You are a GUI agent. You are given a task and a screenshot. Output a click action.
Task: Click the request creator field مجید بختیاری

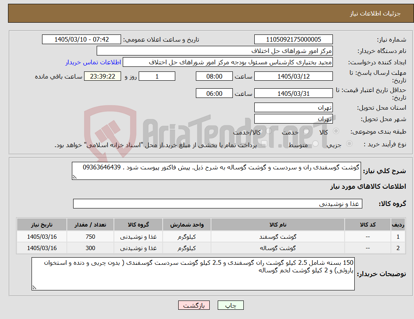tap(227, 62)
